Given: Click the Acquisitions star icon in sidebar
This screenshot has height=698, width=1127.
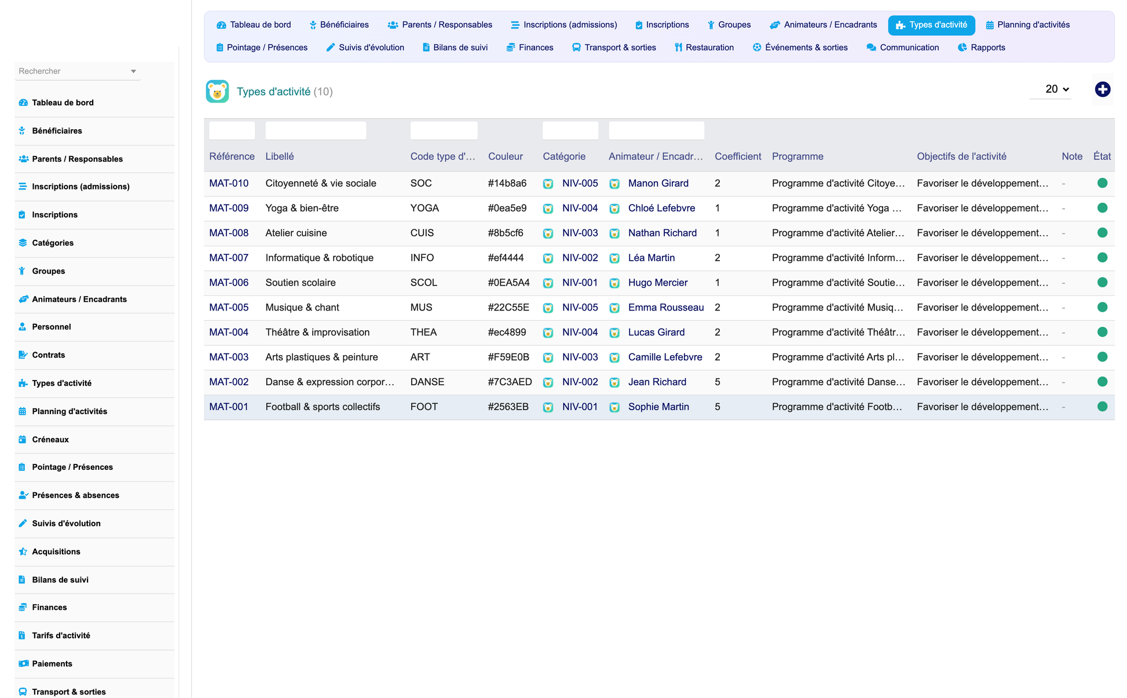Looking at the screenshot, I should pos(23,551).
